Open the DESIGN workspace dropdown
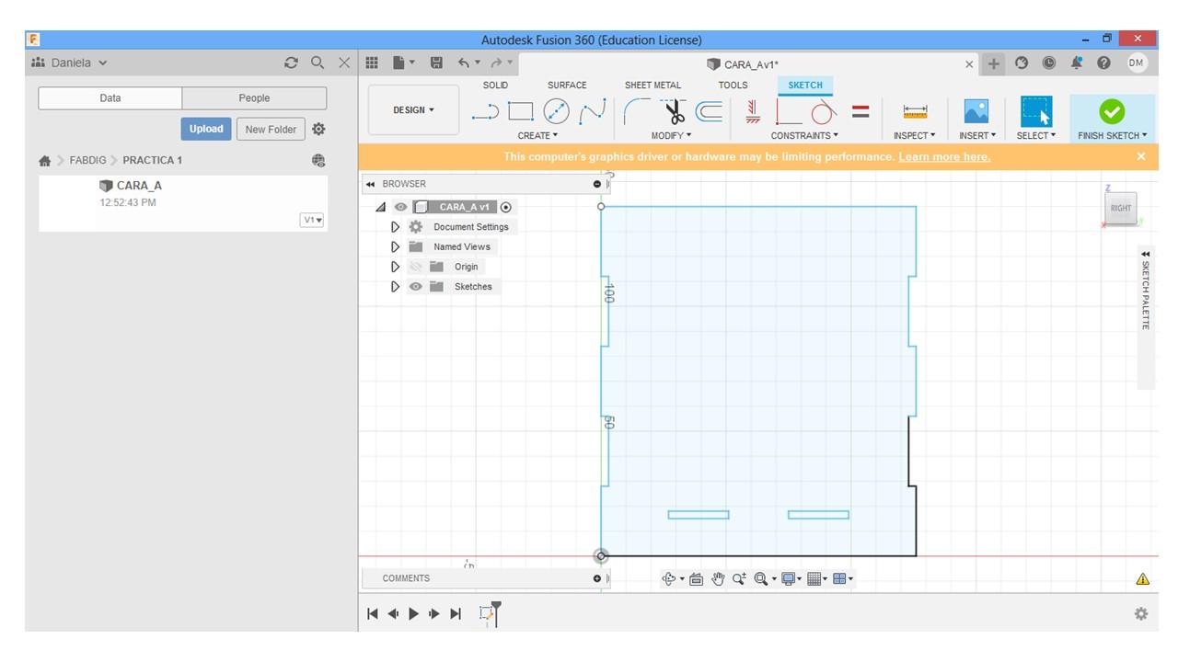 point(413,110)
